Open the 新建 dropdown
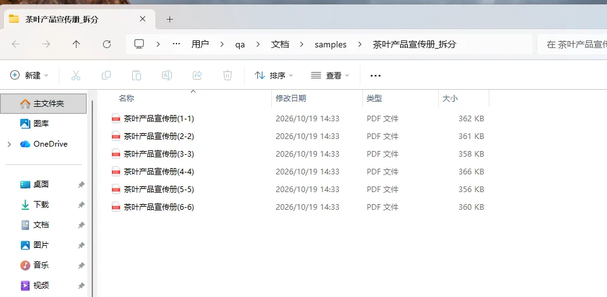This screenshot has height=297, width=607. click(x=29, y=75)
